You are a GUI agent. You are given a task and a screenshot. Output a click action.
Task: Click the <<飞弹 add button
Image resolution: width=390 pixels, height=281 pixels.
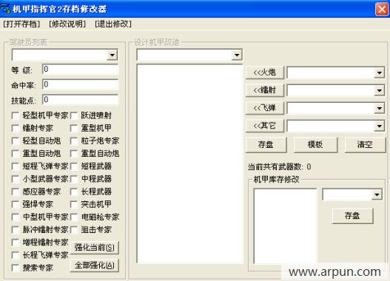pyautogui.click(x=265, y=108)
